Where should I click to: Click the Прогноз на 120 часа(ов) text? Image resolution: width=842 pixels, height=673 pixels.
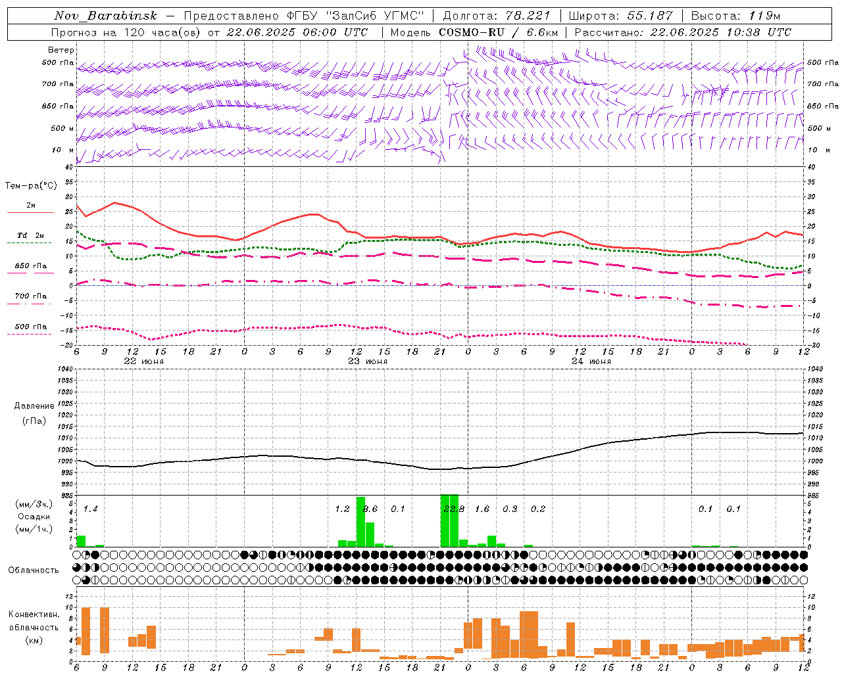127,32
